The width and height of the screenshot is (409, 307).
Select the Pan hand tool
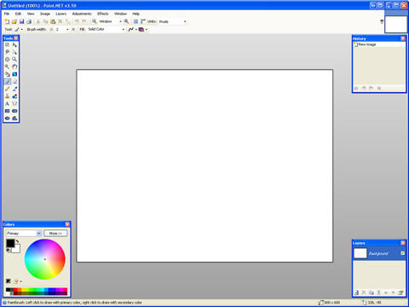[x=14, y=67]
